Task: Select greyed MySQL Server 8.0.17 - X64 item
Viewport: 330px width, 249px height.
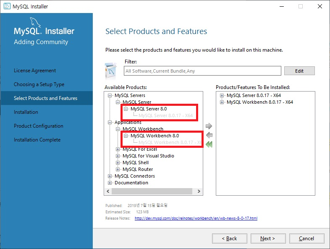Action: tap(166, 115)
